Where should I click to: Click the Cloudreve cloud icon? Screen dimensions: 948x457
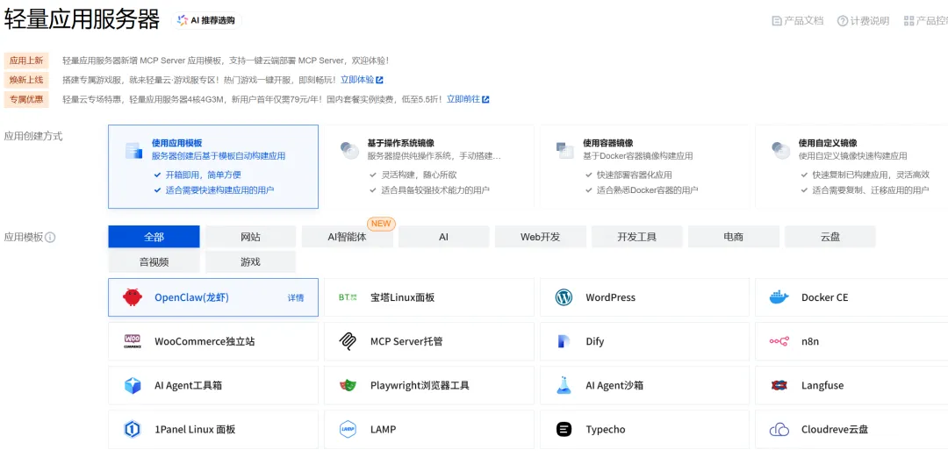779,430
